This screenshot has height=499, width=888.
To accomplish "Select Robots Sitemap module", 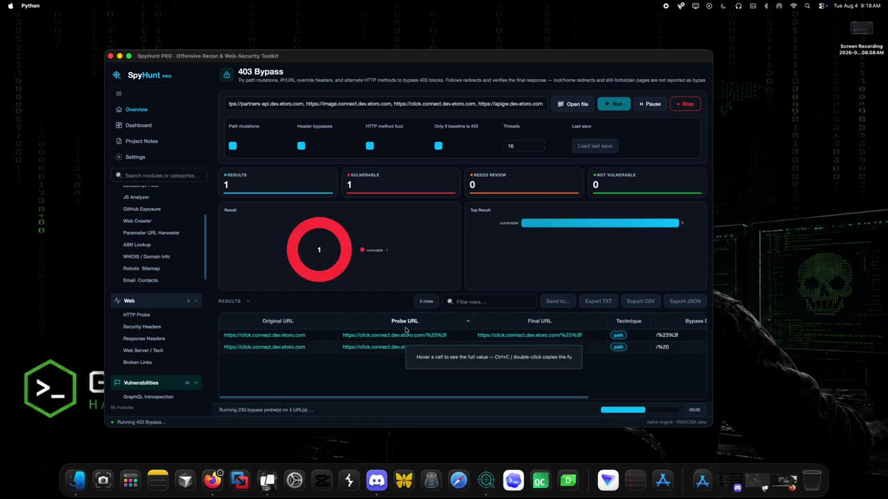I will [142, 268].
